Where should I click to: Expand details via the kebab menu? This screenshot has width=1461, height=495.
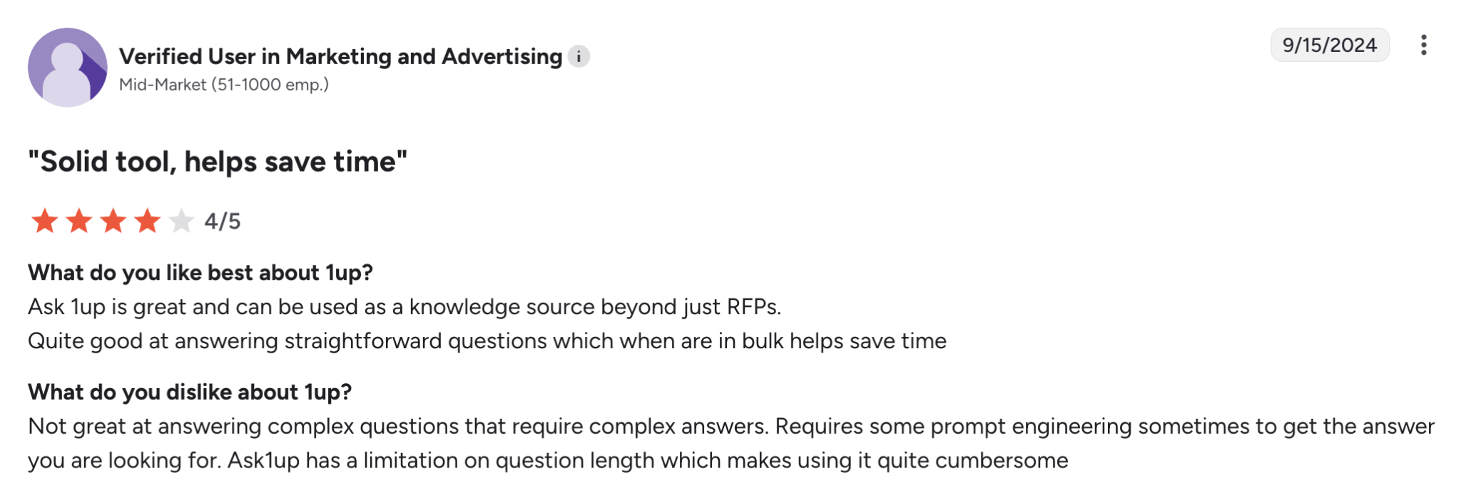click(x=1425, y=46)
